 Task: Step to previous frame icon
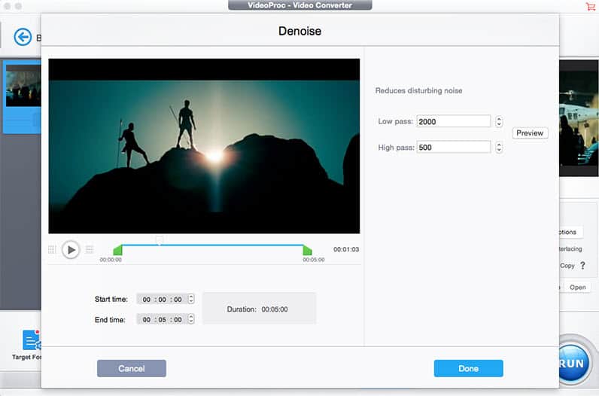[x=52, y=250]
